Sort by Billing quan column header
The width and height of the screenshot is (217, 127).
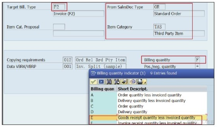pyautogui.click(x=103, y=89)
